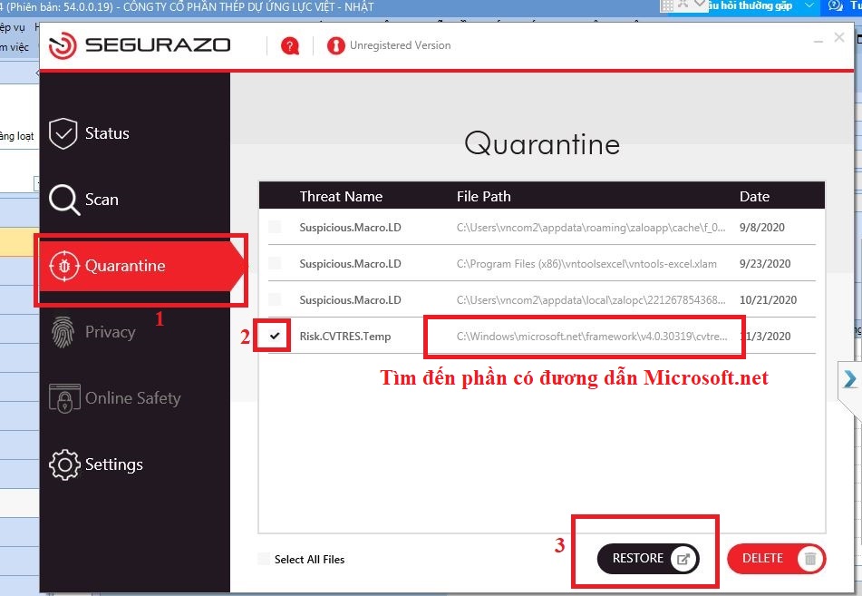The width and height of the screenshot is (862, 596).
Task: Click the Segurazo logo in the header
Action: pyautogui.click(x=140, y=45)
